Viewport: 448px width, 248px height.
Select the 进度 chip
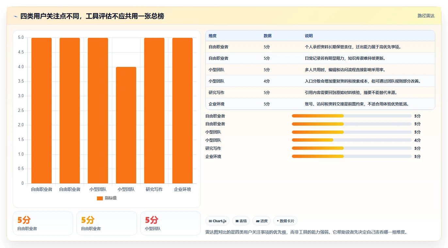[262, 221]
